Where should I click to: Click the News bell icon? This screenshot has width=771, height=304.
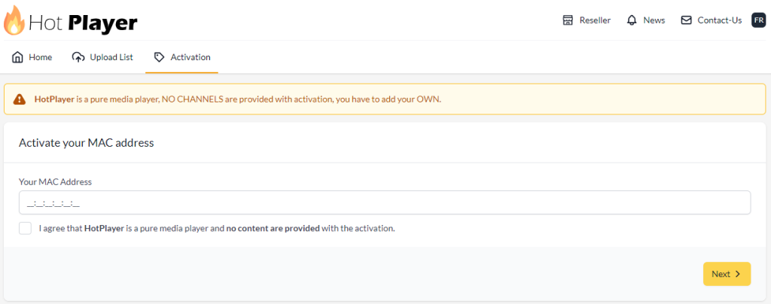[632, 20]
